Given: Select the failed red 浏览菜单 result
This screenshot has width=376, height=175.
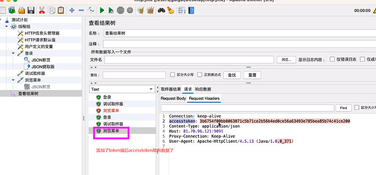Looking at the screenshot, I should [x=111, y=111].
